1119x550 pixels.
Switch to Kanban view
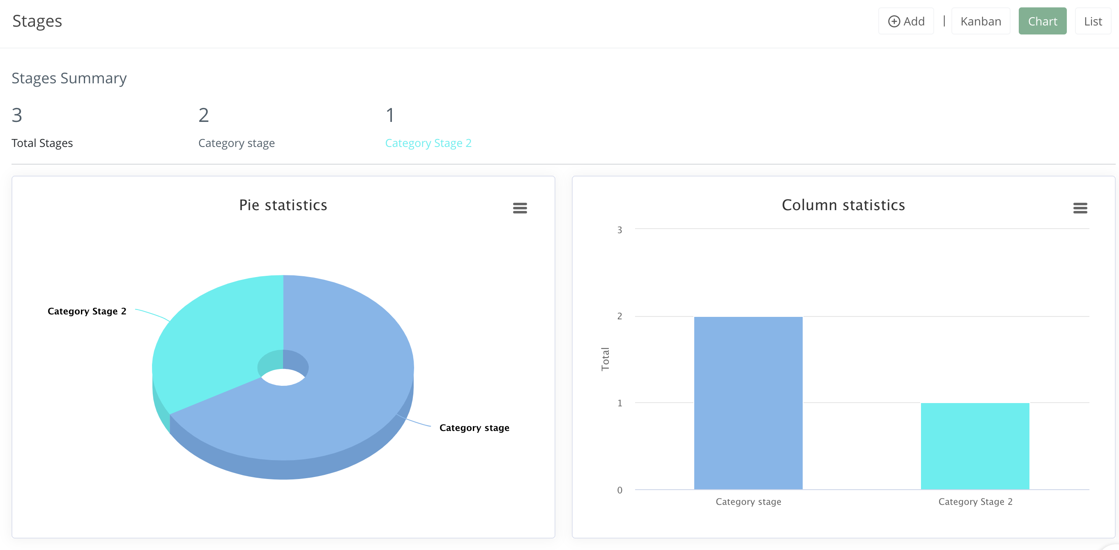click(981, 21)
